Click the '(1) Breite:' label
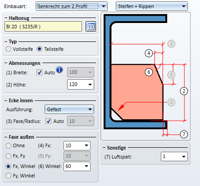The image size is (200, 186). coord(17,73)
